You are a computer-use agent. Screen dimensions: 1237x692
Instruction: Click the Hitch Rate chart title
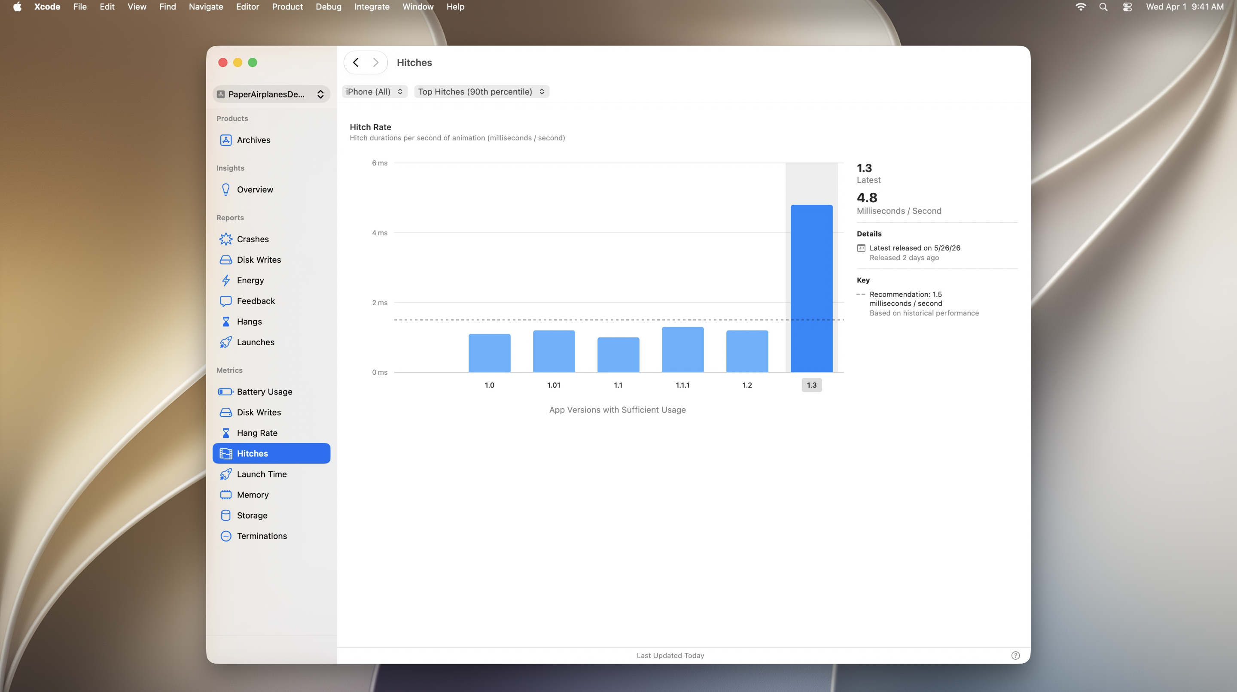[x=370, y=127]
